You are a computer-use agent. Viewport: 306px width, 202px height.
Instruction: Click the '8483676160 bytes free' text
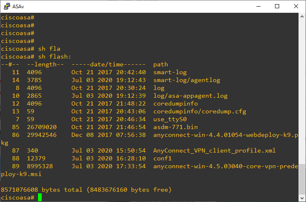tap(129, 190)
